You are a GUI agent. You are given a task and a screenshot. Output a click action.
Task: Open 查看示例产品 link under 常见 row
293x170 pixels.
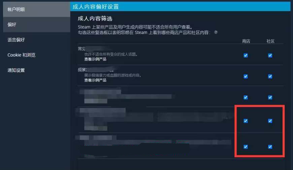95,59
